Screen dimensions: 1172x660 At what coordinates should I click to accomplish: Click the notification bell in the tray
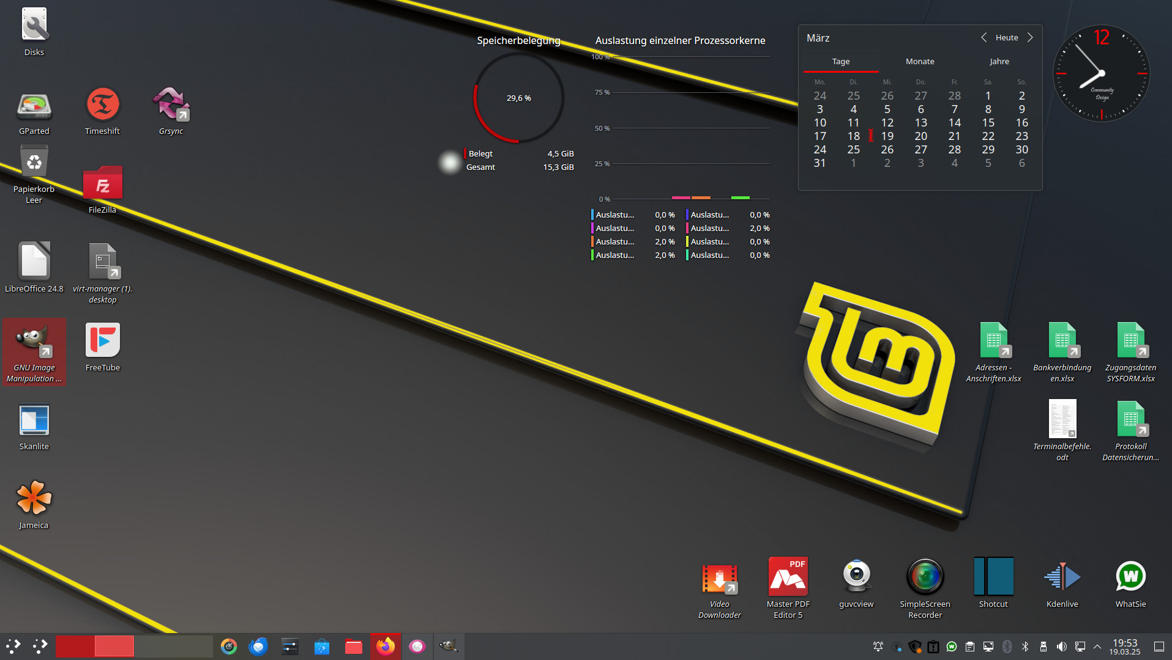[x=878, y=647]
